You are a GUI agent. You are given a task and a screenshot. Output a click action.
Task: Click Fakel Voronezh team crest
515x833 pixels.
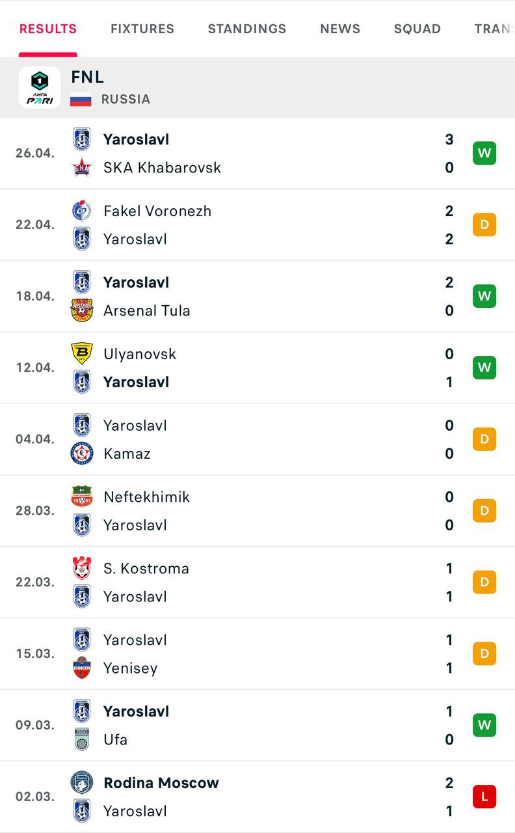coord(82,211)
